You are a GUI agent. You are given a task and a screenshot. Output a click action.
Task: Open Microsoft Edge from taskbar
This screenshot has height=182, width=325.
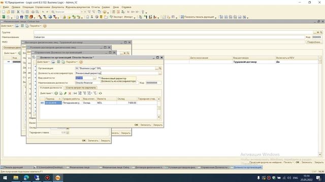click(x=26, y=177)
